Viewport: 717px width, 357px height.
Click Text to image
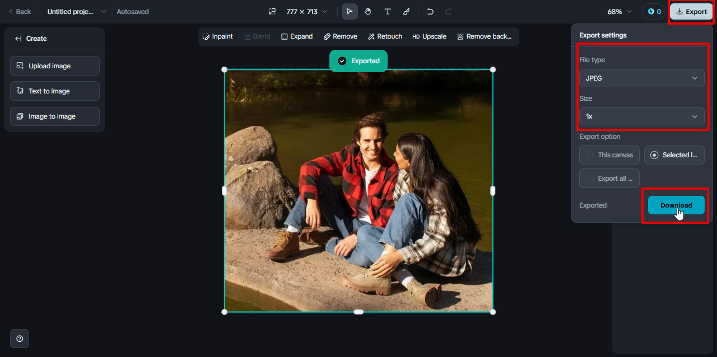[x=55, y=91]
